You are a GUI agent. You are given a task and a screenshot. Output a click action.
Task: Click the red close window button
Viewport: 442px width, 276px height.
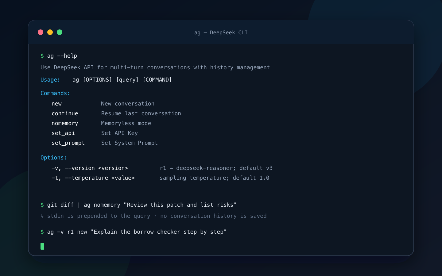pos(41,32)
